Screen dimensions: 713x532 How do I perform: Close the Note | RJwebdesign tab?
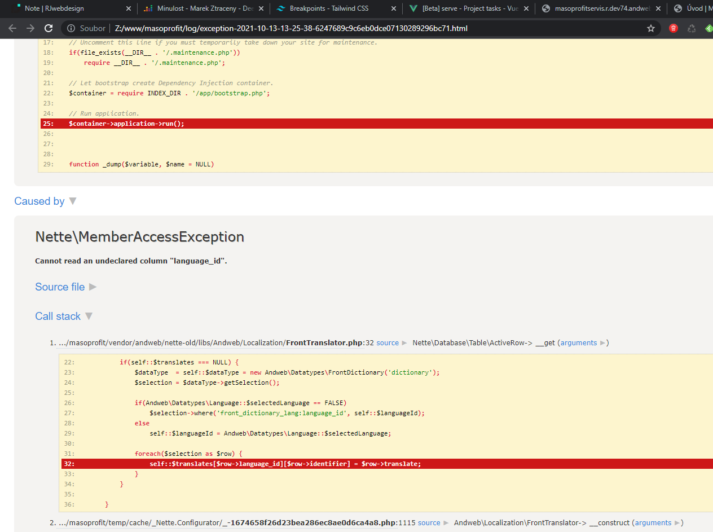tap(128, 8)
